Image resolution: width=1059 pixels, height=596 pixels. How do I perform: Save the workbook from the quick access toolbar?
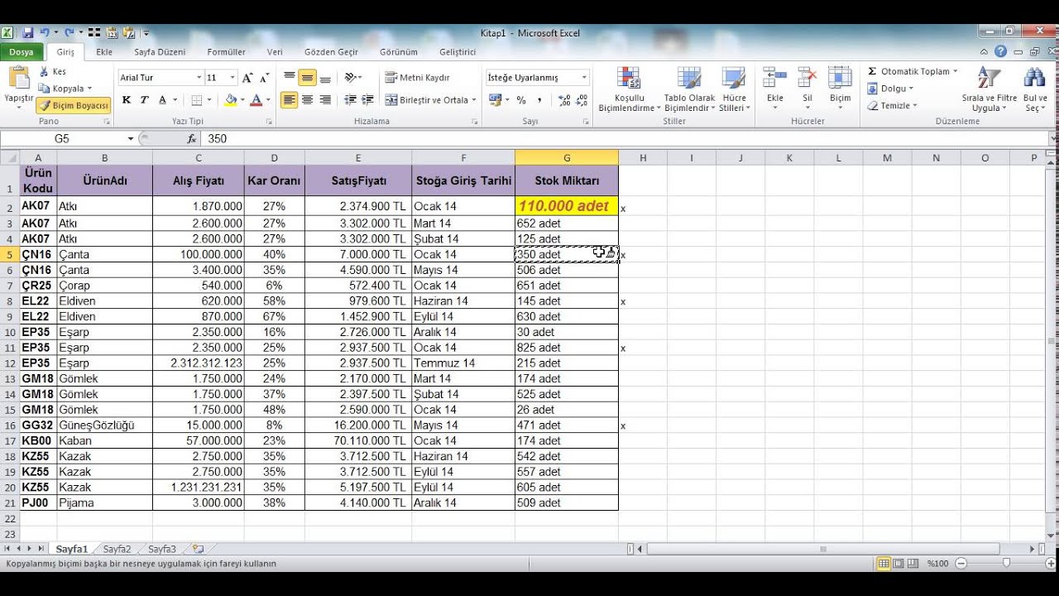coord(27,33)
